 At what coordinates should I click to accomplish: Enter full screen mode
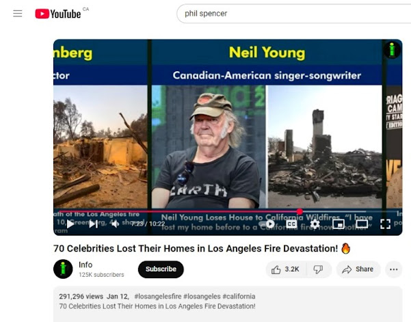coord(385,224)
